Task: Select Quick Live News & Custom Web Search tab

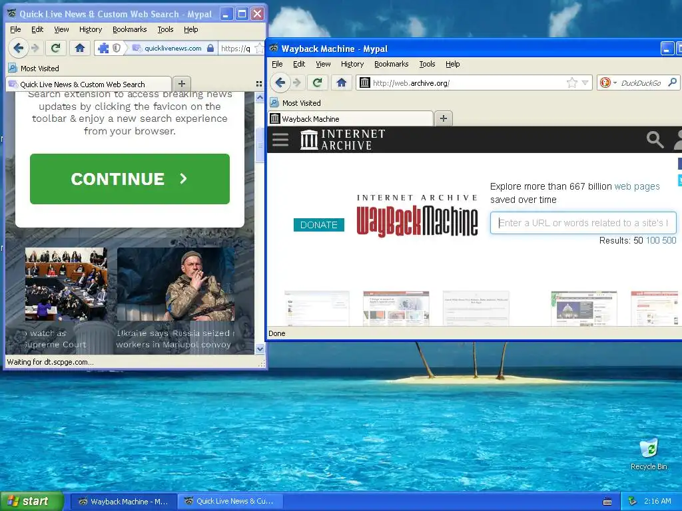Action: pos(89,84)
